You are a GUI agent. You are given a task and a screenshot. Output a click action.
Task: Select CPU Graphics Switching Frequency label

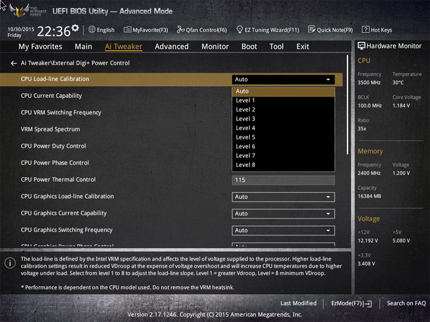pyautogui.click(x=67, y=230)
